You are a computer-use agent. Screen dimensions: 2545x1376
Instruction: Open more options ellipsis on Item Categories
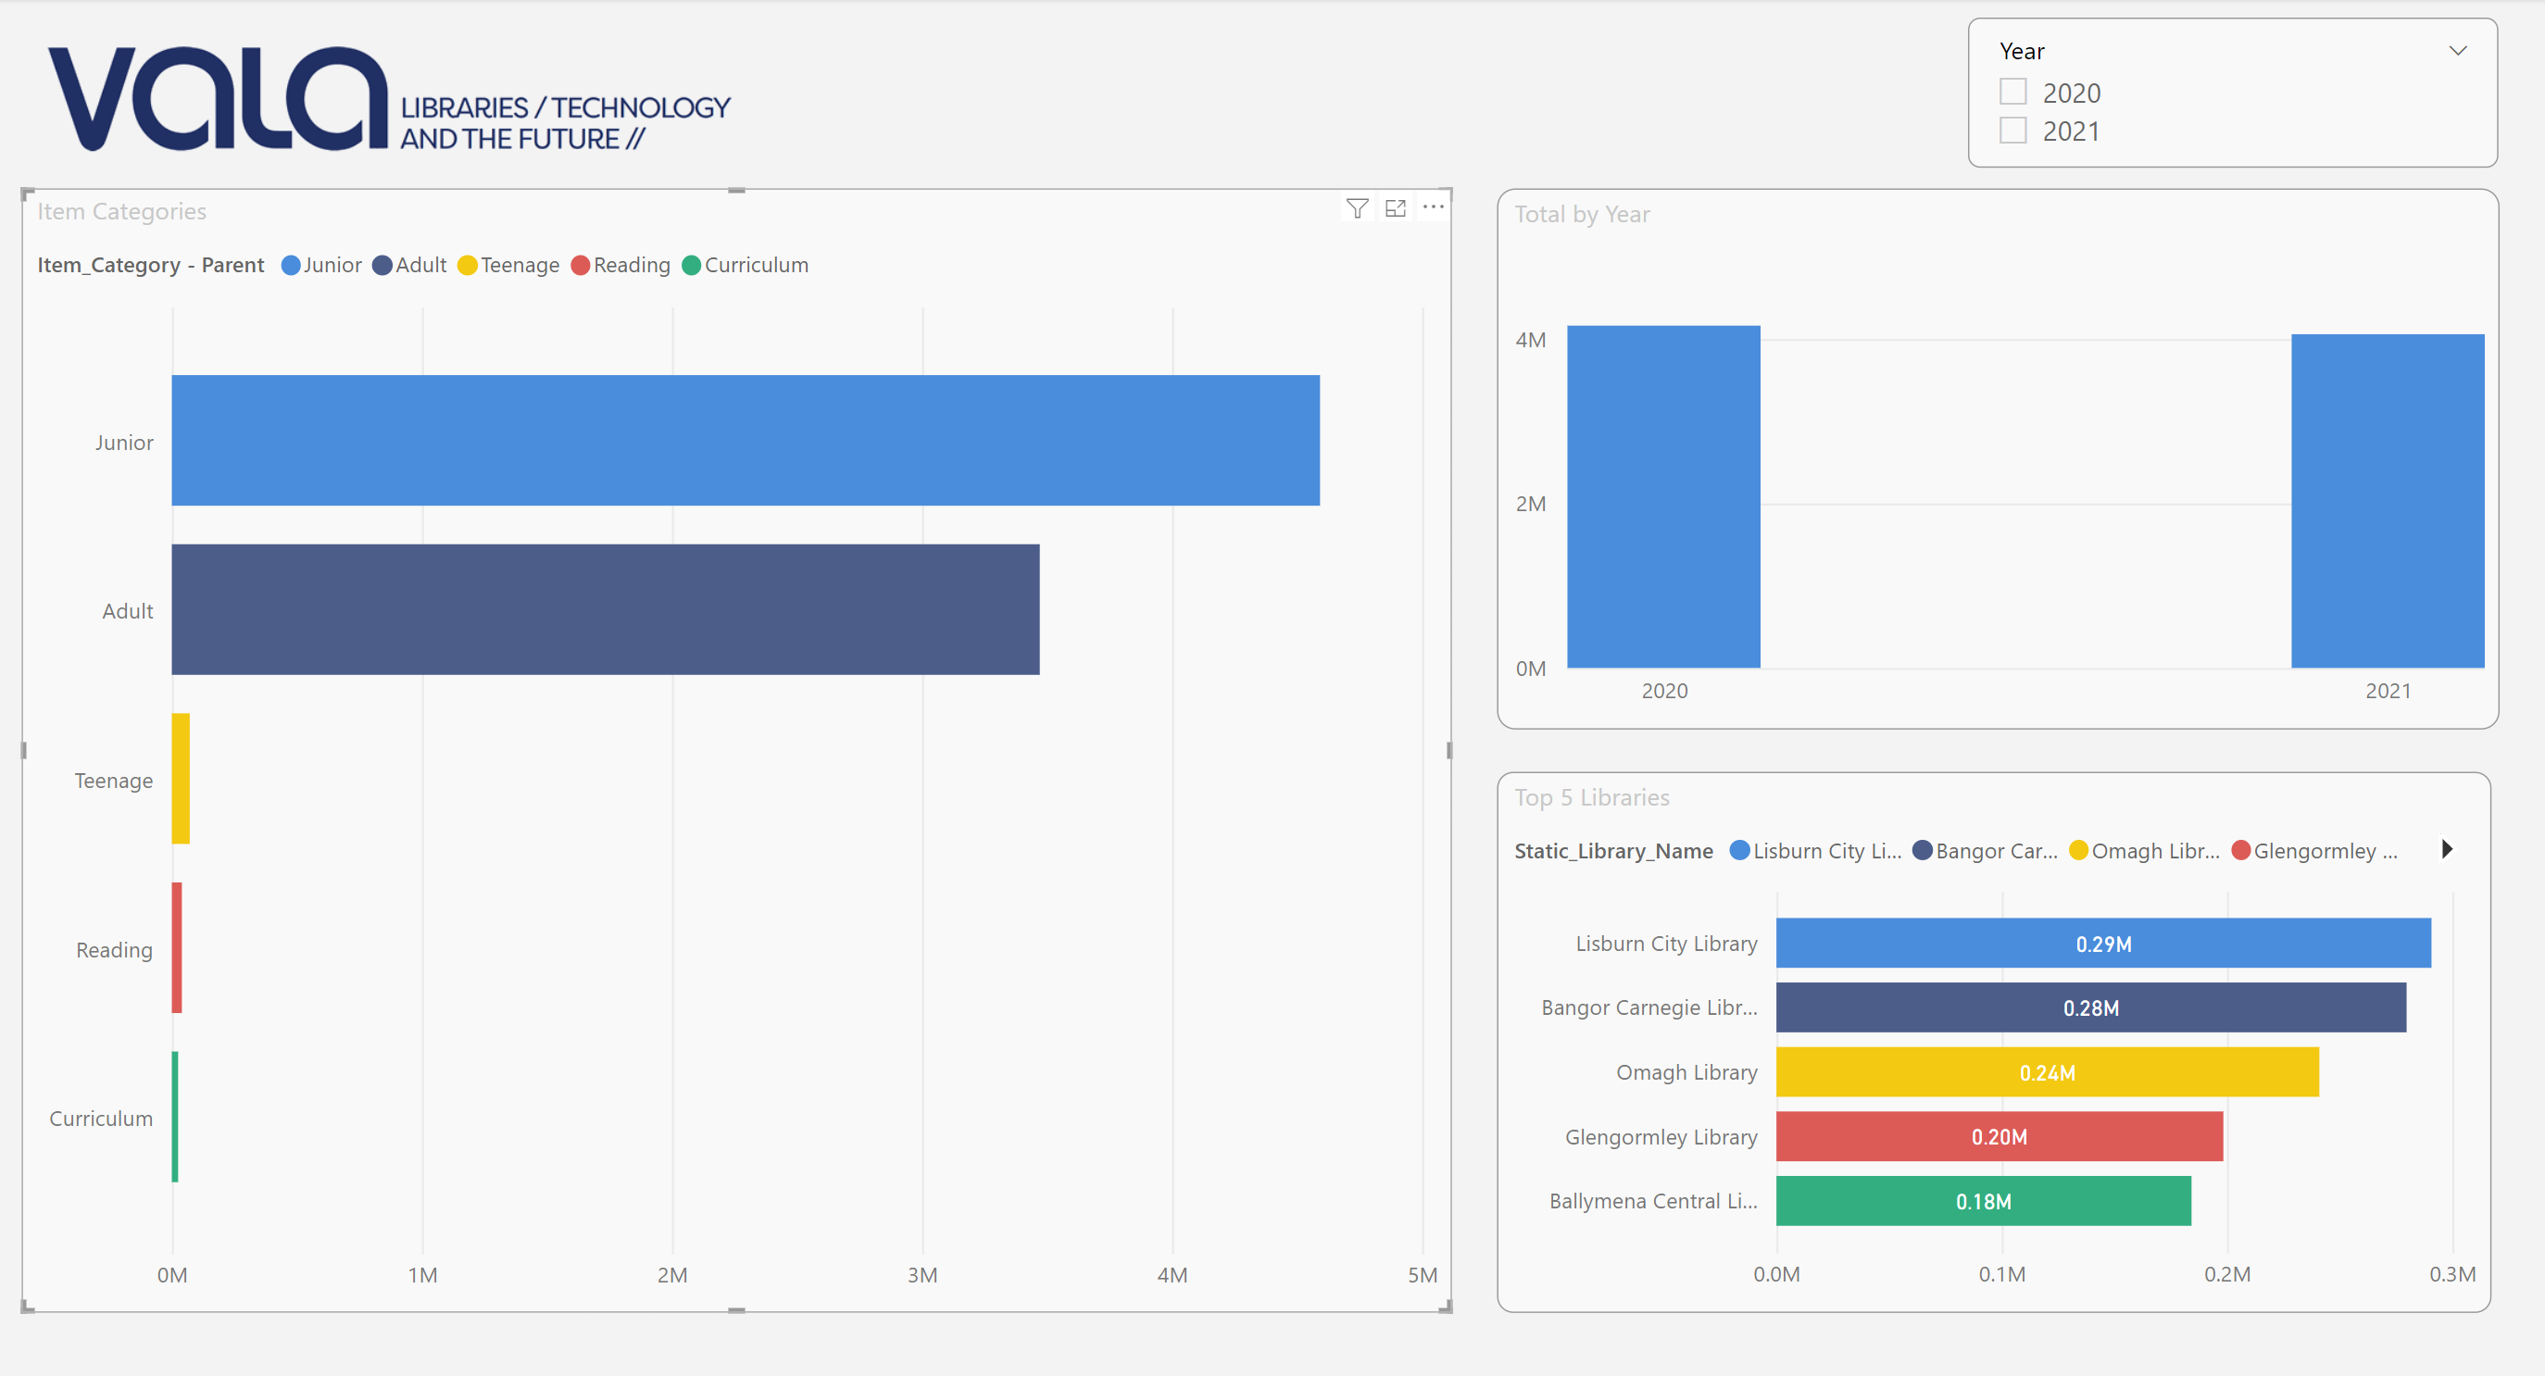coord(1433,207)
